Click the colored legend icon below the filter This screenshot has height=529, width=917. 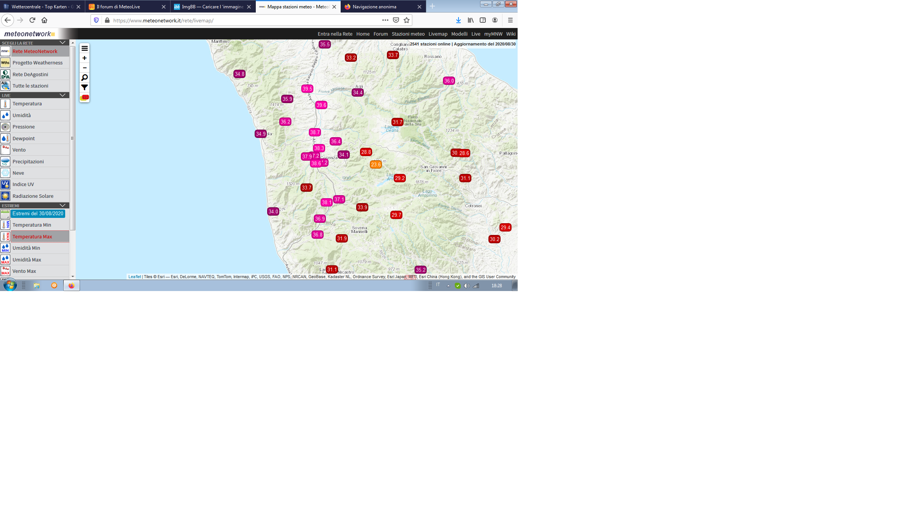(x=85, y=97)
